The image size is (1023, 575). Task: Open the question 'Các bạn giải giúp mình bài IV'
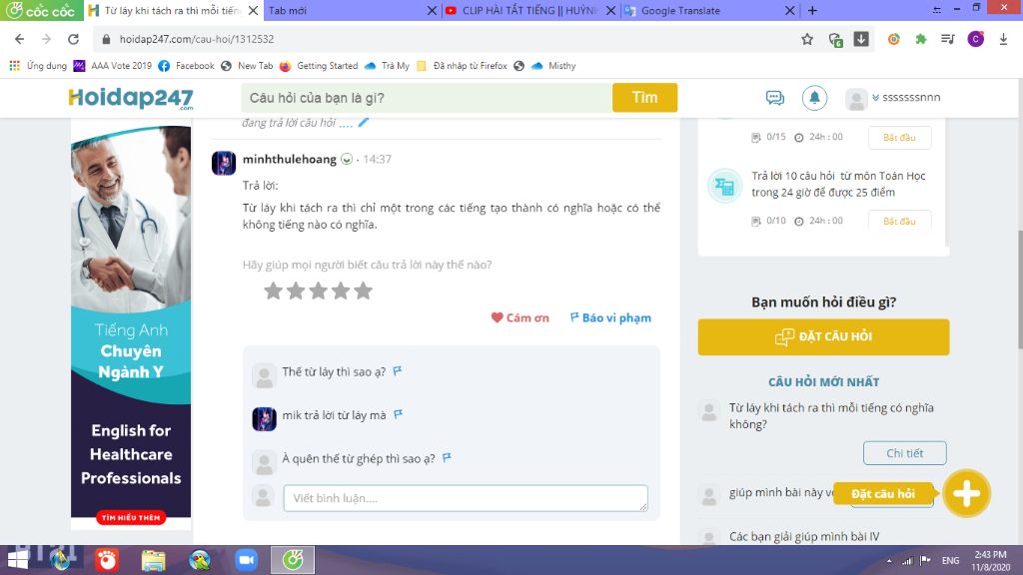pos(804,536)
